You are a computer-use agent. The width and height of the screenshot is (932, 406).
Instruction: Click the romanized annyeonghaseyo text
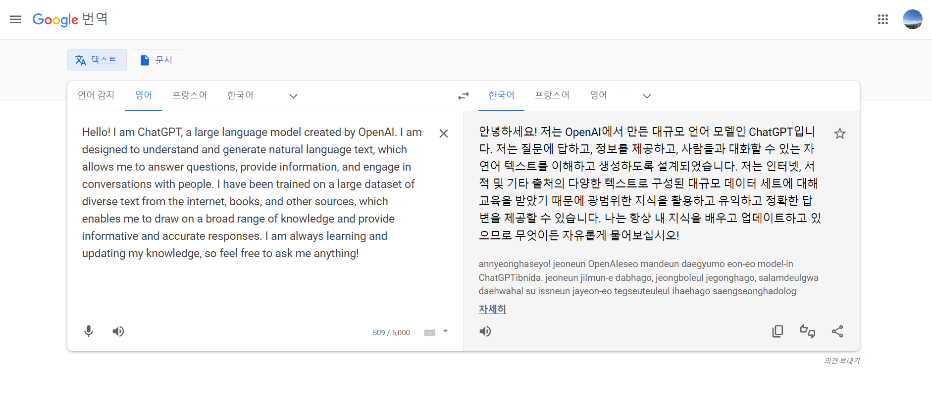648,277
